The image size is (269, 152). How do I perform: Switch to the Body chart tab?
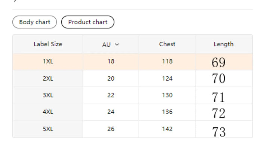pyautogui.click(x=34, y=22)
